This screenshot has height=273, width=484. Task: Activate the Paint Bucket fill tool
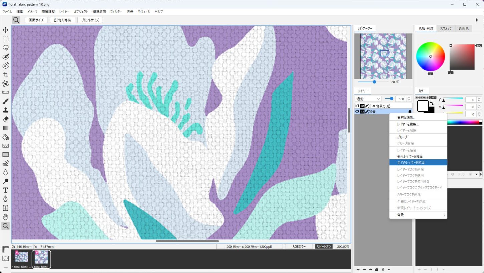[x=5, y=137]
